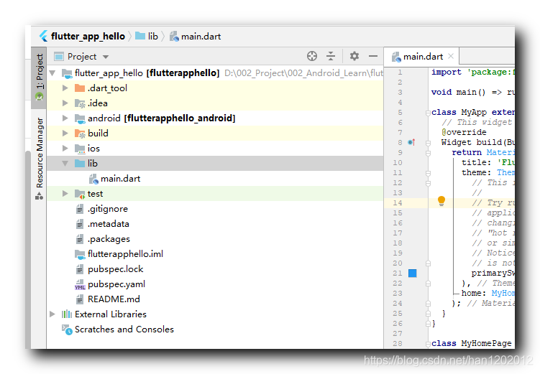This screenshot has width=540, height=374.
Task: Open the Project view dropdown
Action: coord(106,57)
